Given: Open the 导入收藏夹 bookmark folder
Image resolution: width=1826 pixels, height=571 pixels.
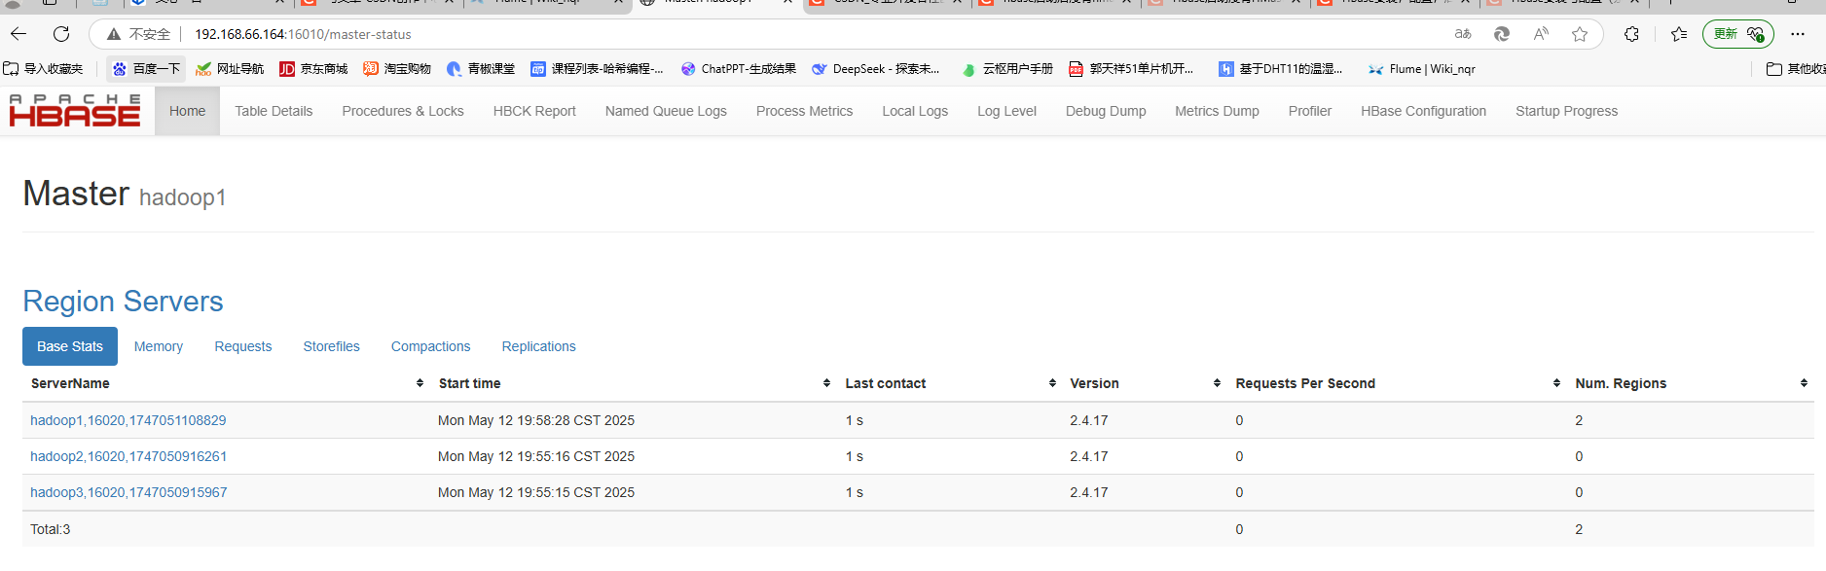Looking at the screenshot, I should [43, 69].
